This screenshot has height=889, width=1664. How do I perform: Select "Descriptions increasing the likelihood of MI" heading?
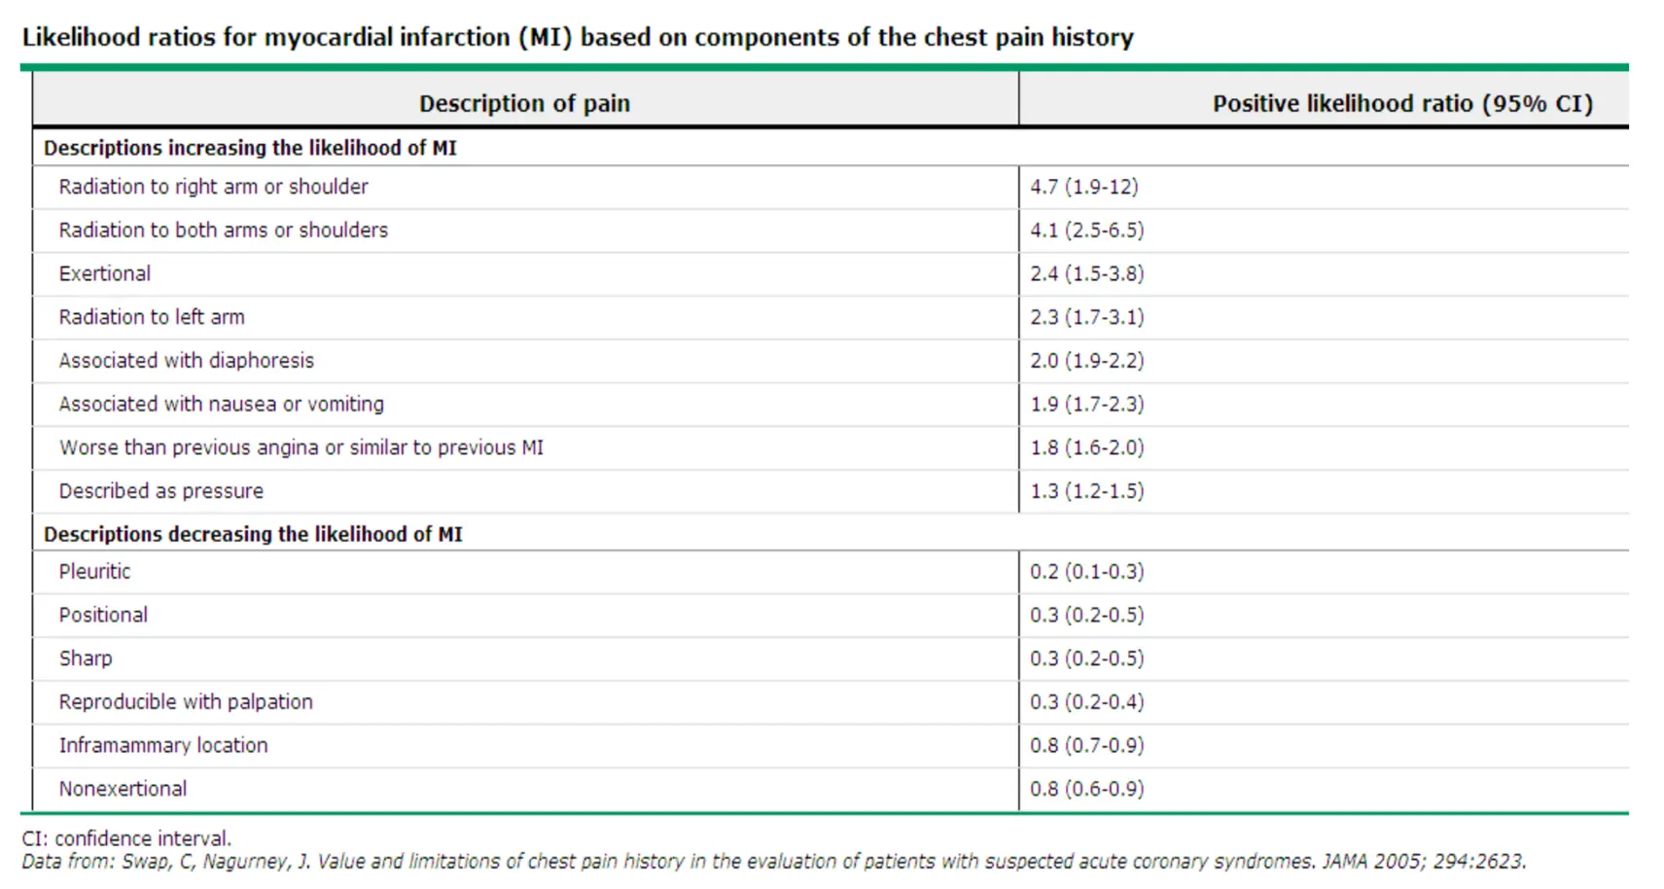pos(250,148)
